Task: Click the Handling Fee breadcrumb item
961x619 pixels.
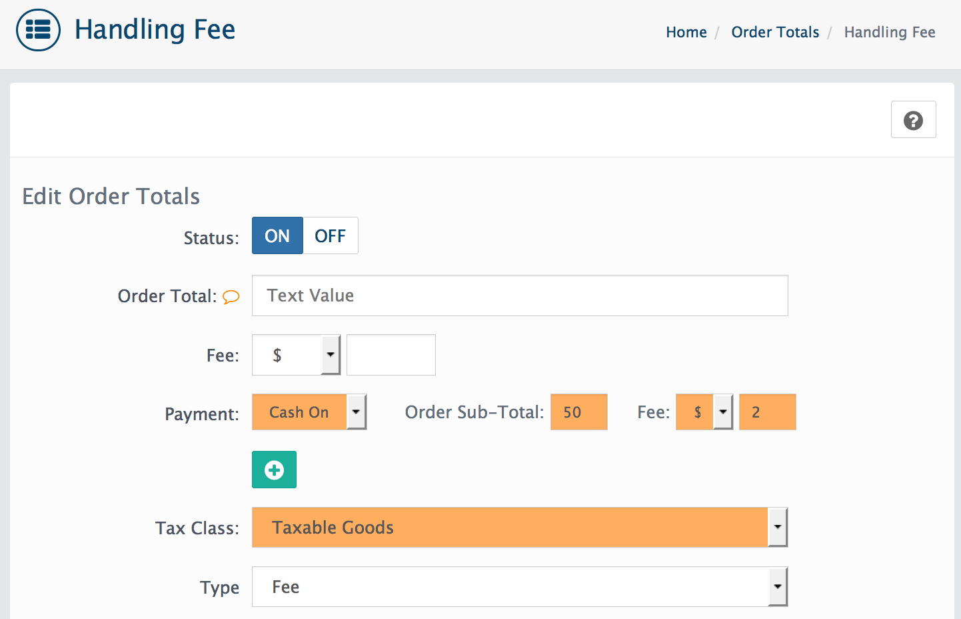Action: pos(890,32)
